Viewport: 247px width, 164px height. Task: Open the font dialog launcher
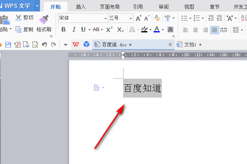click(x=173, y=36)
